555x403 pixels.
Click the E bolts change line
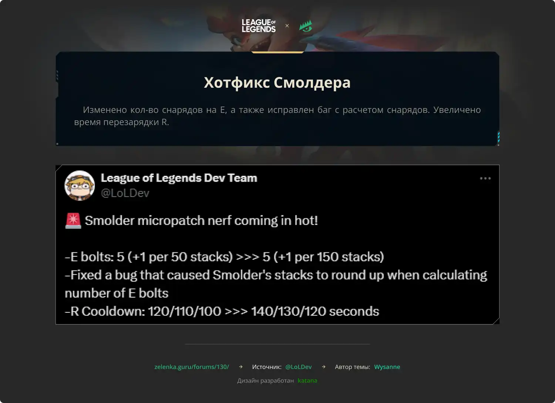(x=224, y=257)
